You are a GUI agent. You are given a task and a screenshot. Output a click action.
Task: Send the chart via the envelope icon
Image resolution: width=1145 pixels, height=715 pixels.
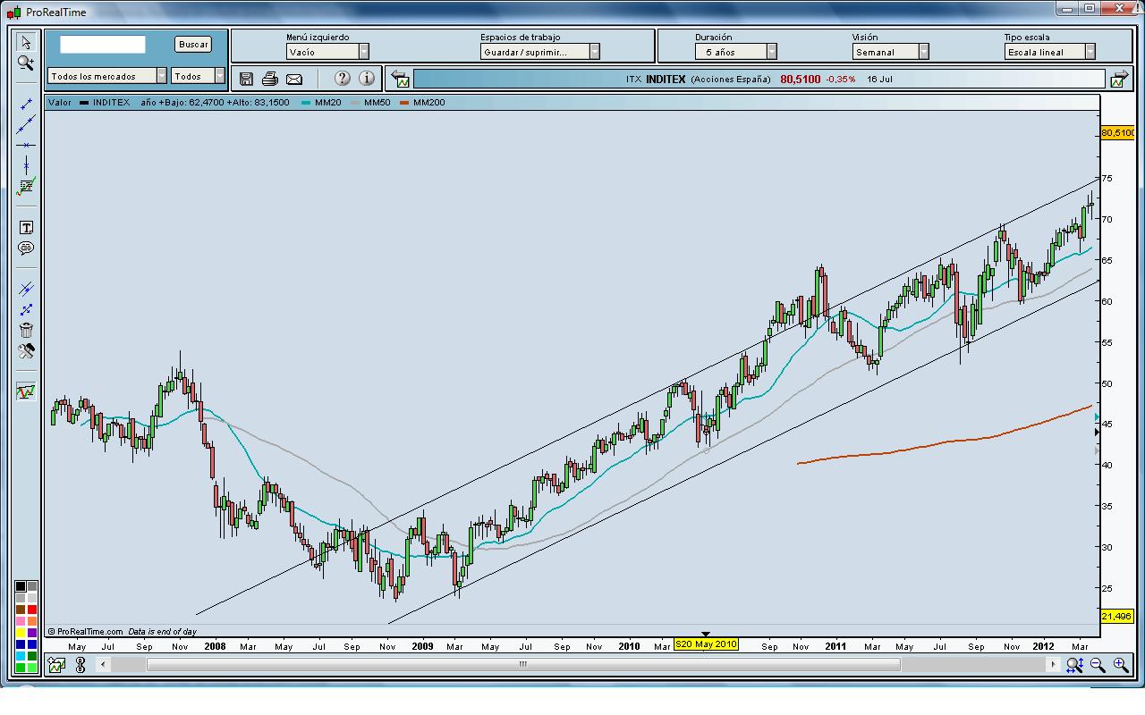[x=294, y=79]
